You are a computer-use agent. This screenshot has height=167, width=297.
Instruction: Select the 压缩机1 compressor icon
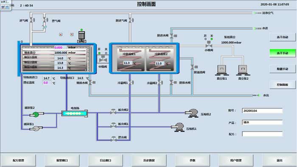pos(178,127)
